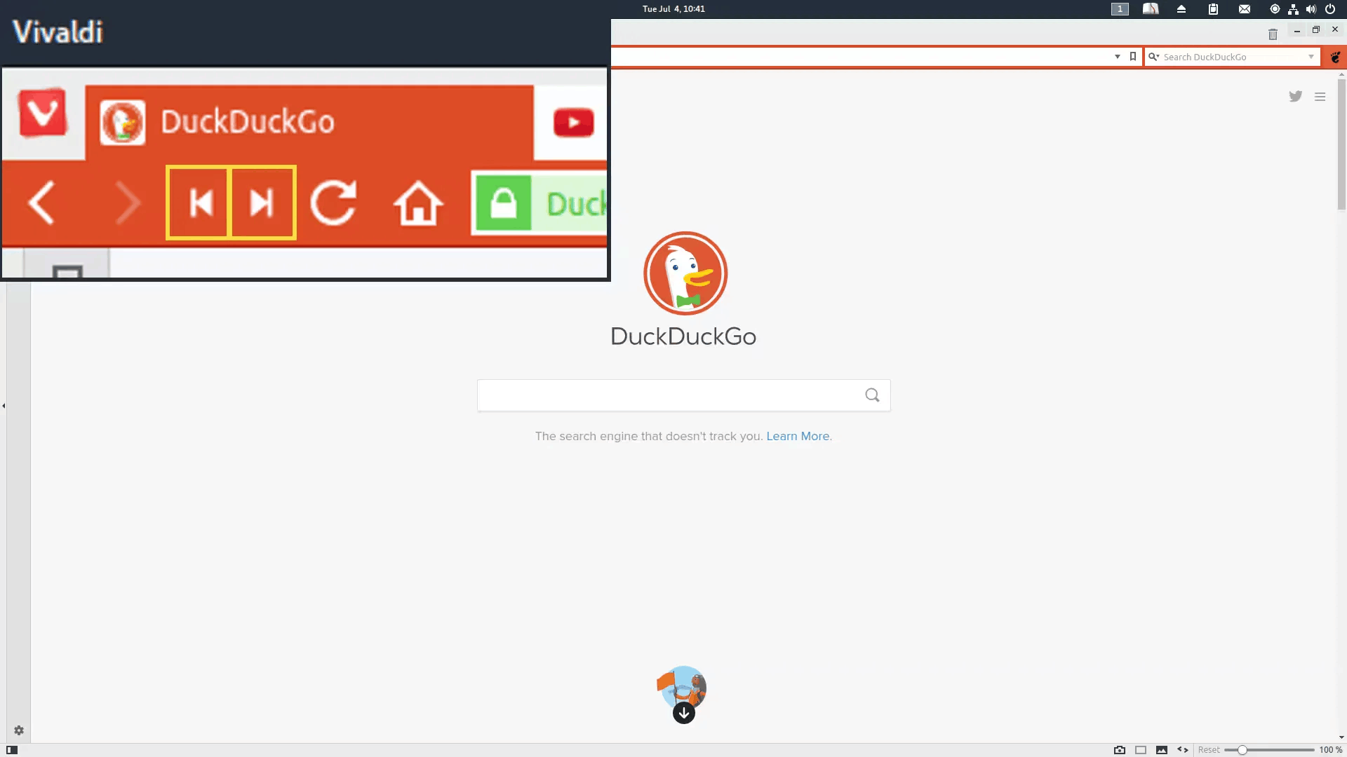Click the 100 % zoom readout
The height and width of the screenshot is (757, 1347).
[1330, 750]
